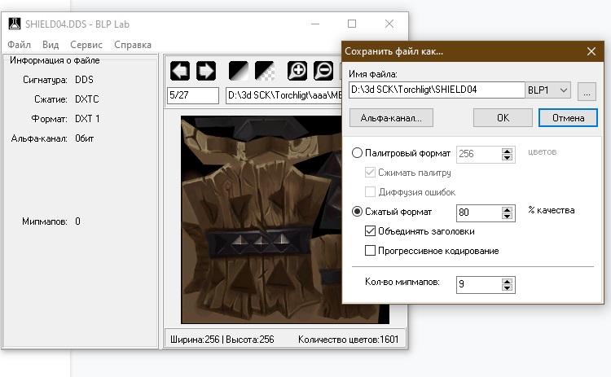Click the 'Альфа-канал...' button

pos(391,118)
